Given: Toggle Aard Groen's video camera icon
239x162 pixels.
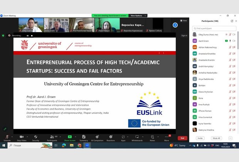Looking at the screenshot, I should (x=234, y=41).
